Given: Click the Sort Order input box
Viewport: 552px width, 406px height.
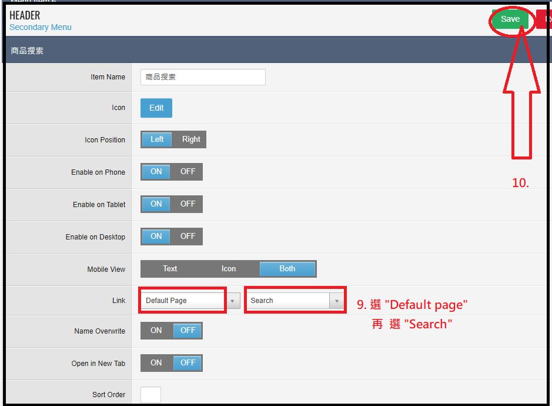Looking at the screenshot, I should pyautogui.click(x=150, y=395).
